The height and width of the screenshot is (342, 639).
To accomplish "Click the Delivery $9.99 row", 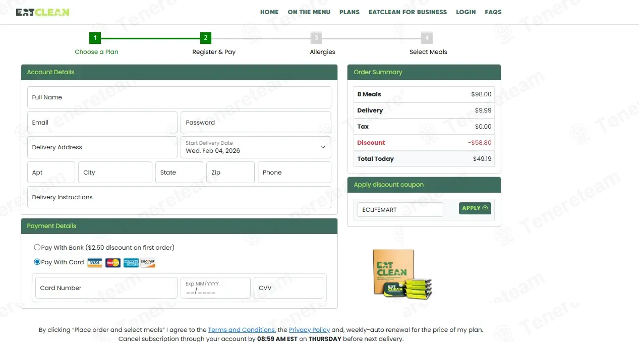I will pos(424,110).
